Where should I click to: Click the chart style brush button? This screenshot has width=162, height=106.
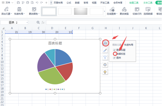click(105, 50)
